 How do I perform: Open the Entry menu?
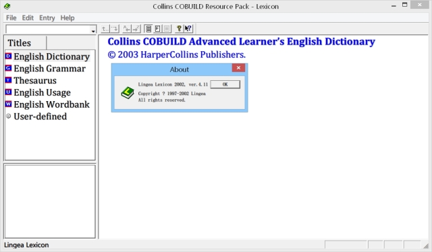(47, 18)
